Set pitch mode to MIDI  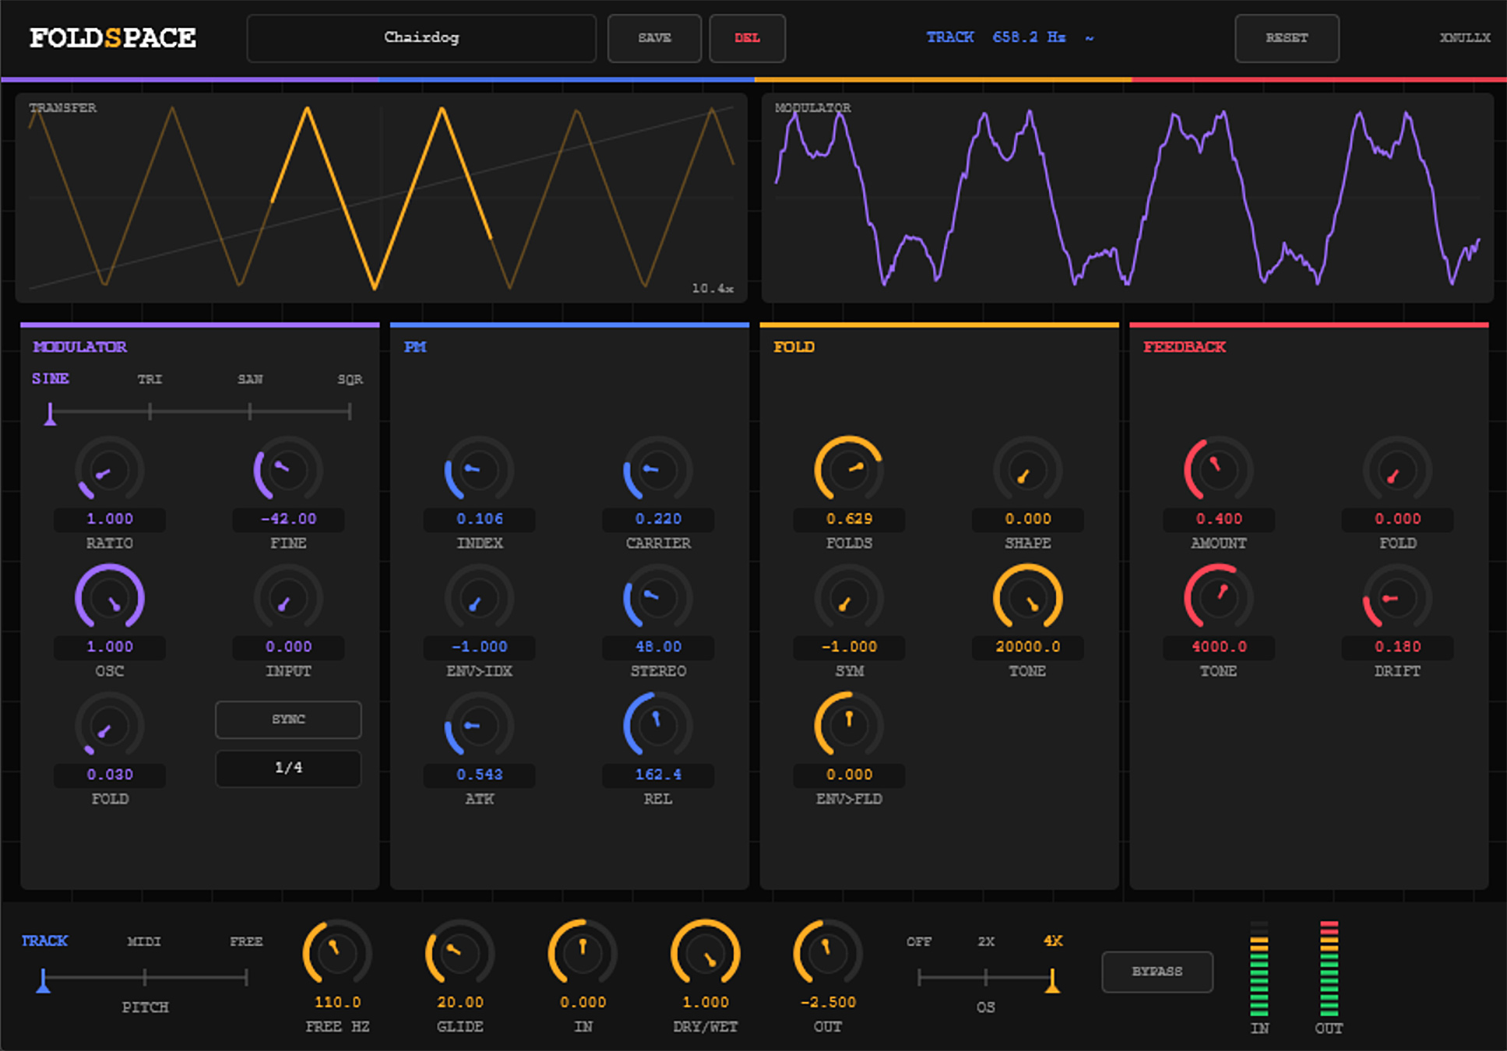click(144, 941)
